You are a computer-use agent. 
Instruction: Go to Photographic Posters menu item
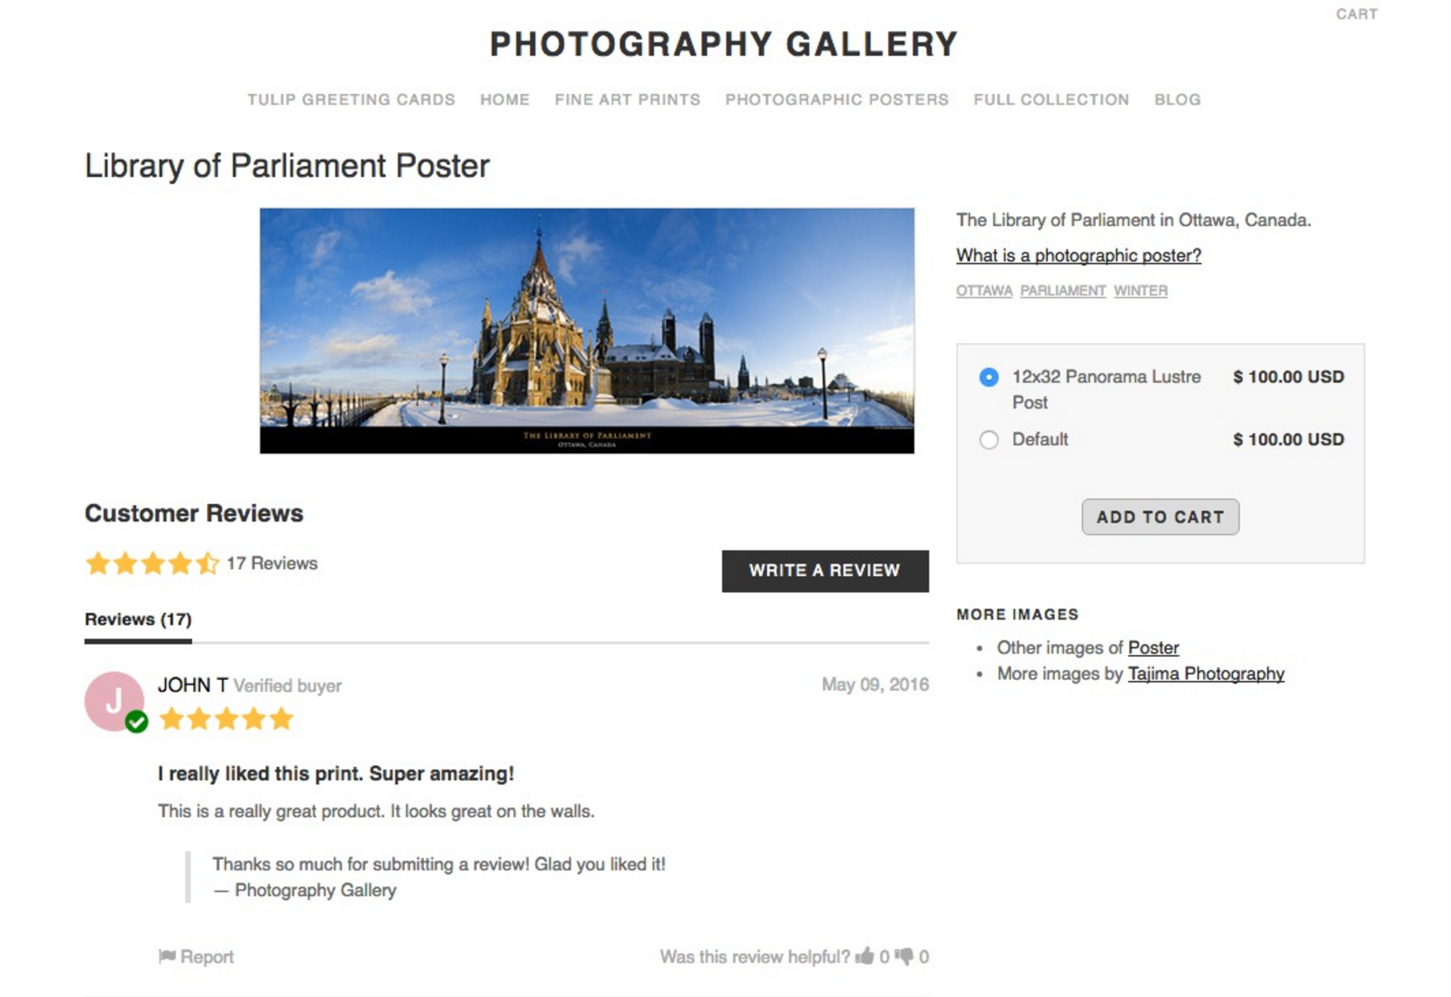click(x=837, y=99)
